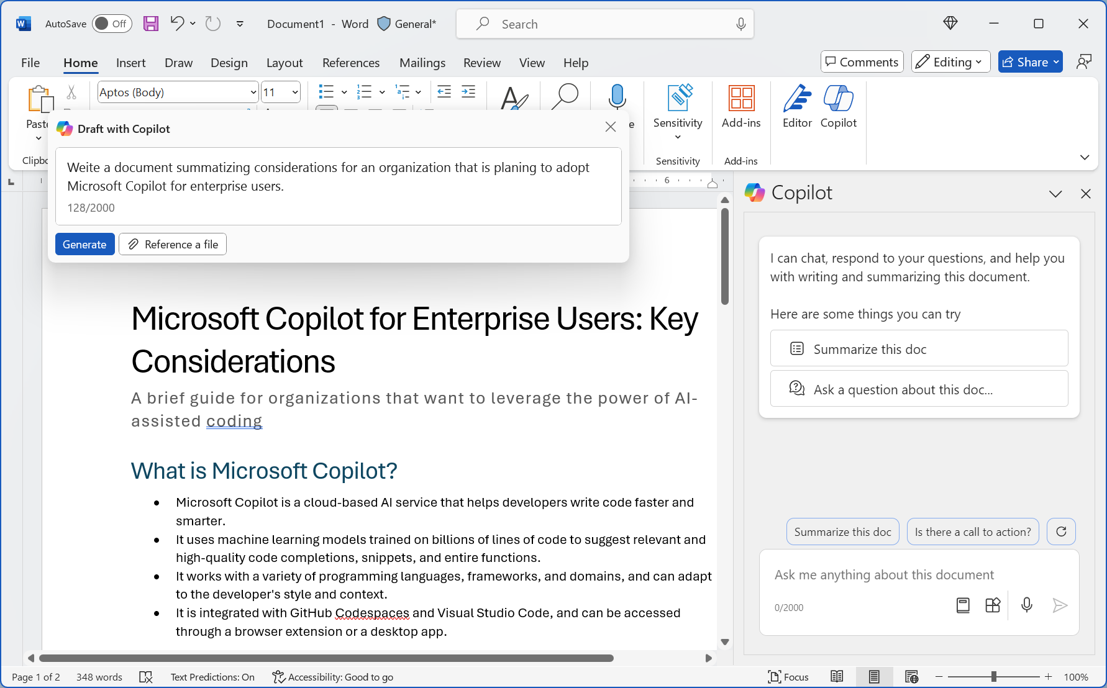Collapse the ribbon with the chevron
Image resolution: width=1107 pixels, height=688 pixels.
tap(1085, 157)
